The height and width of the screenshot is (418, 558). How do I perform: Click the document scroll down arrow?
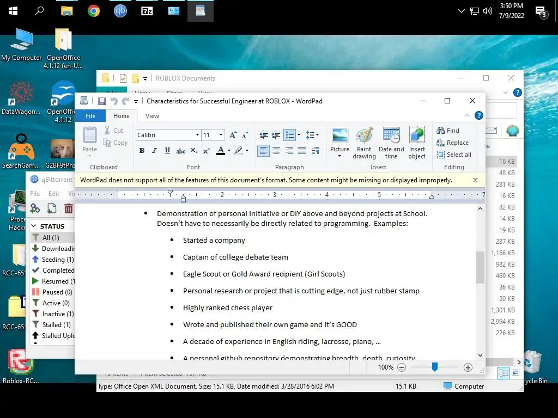[481, 355]
